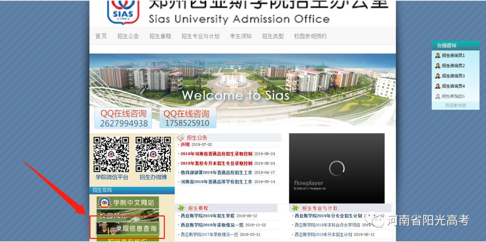Go to 招生章程 navigation item
This screenshot has height=242, width=486.
[160, 36]
